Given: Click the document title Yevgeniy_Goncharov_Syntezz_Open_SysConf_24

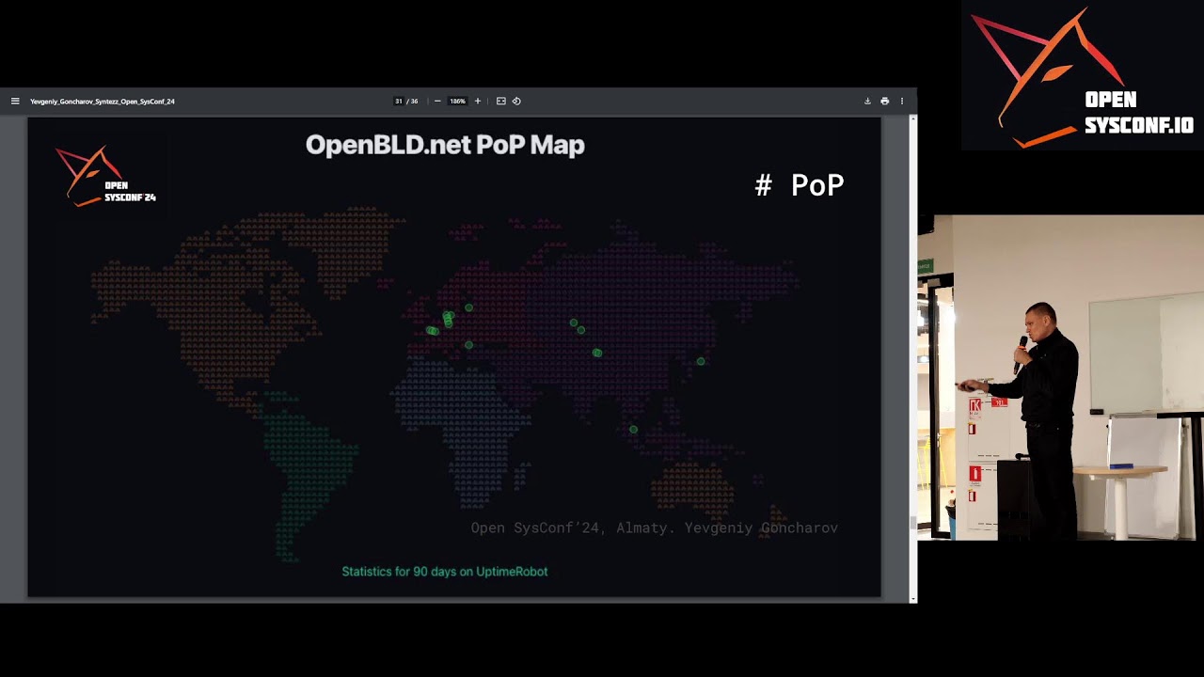Looking at the screenshot, I should 103,101.
